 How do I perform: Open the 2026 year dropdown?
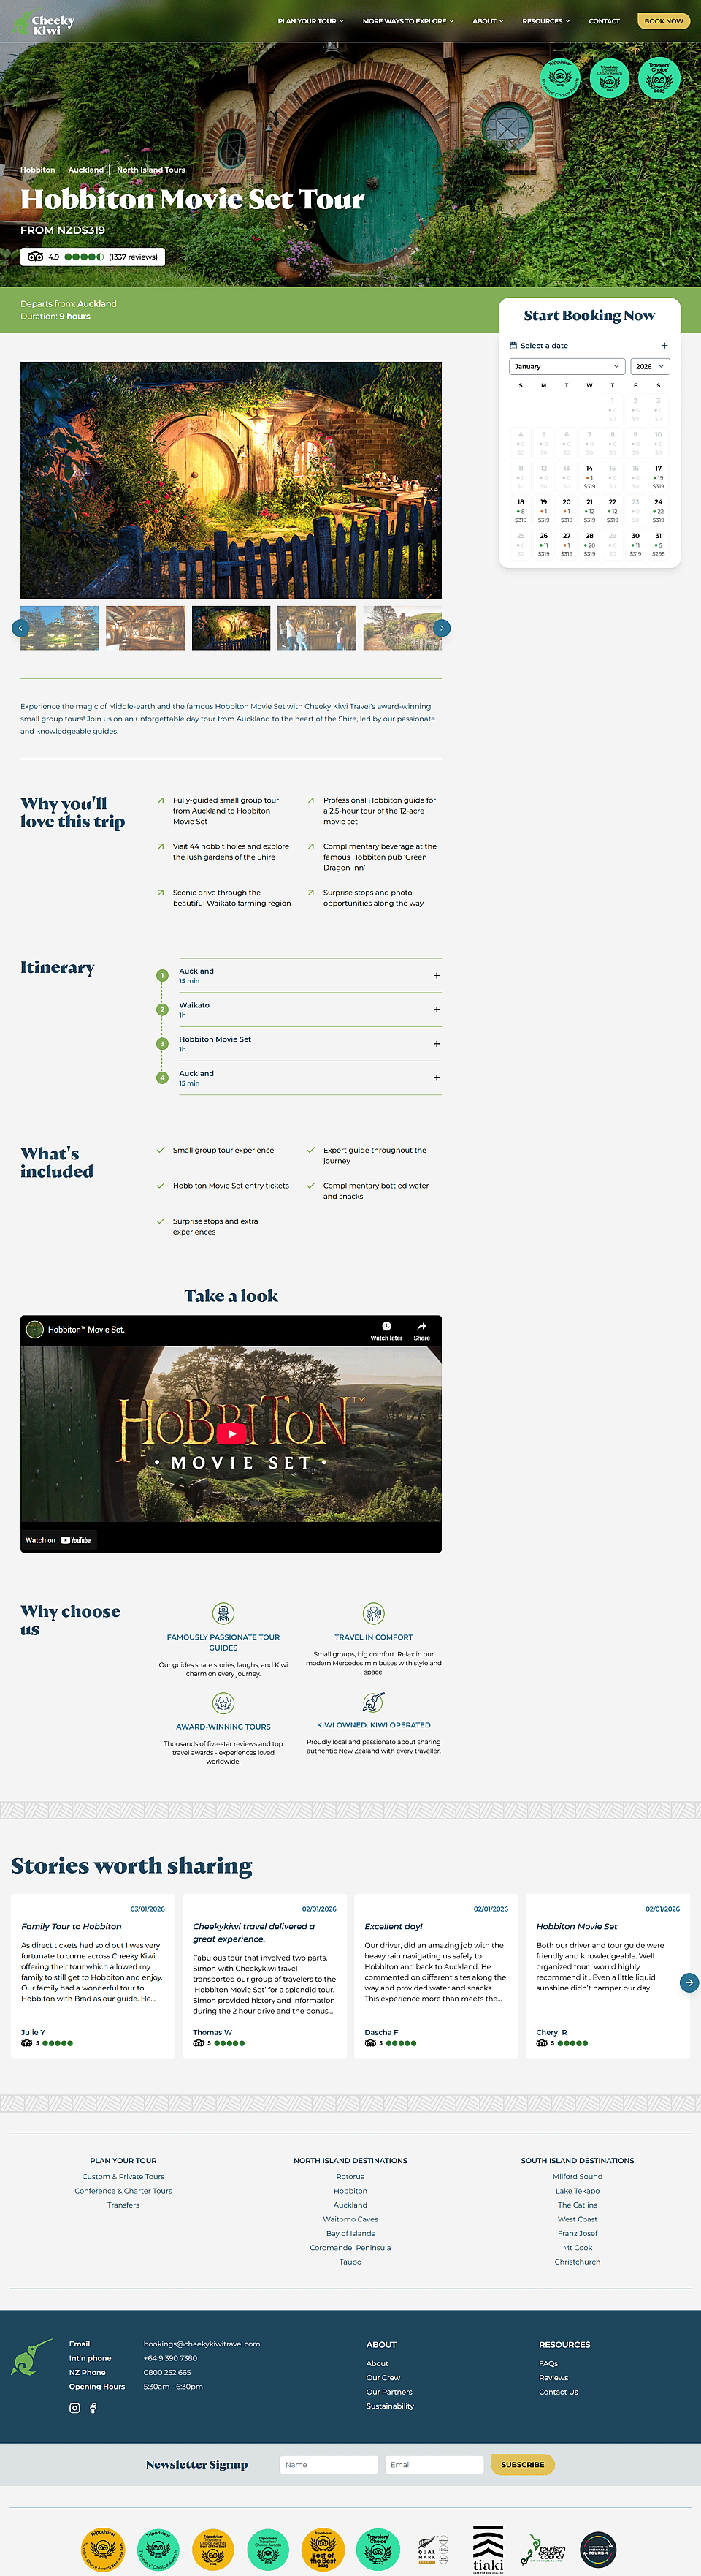[650, 367]
